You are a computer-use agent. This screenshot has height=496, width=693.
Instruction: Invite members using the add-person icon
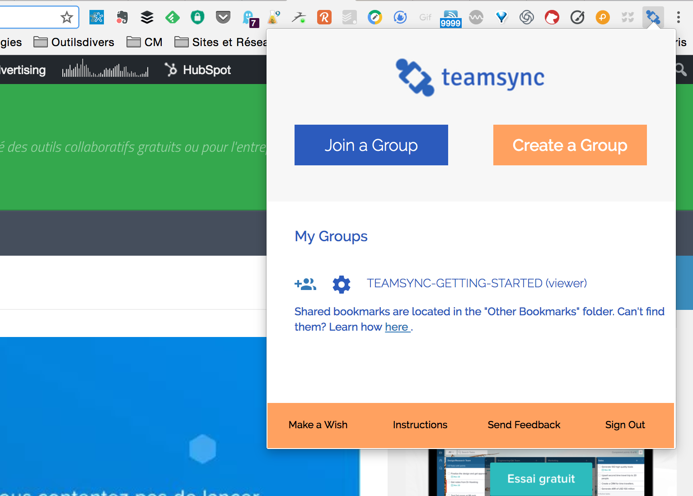click(x=305, y=284)
